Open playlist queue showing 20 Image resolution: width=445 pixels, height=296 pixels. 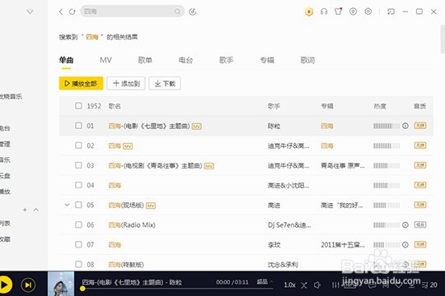click(429, 285)
